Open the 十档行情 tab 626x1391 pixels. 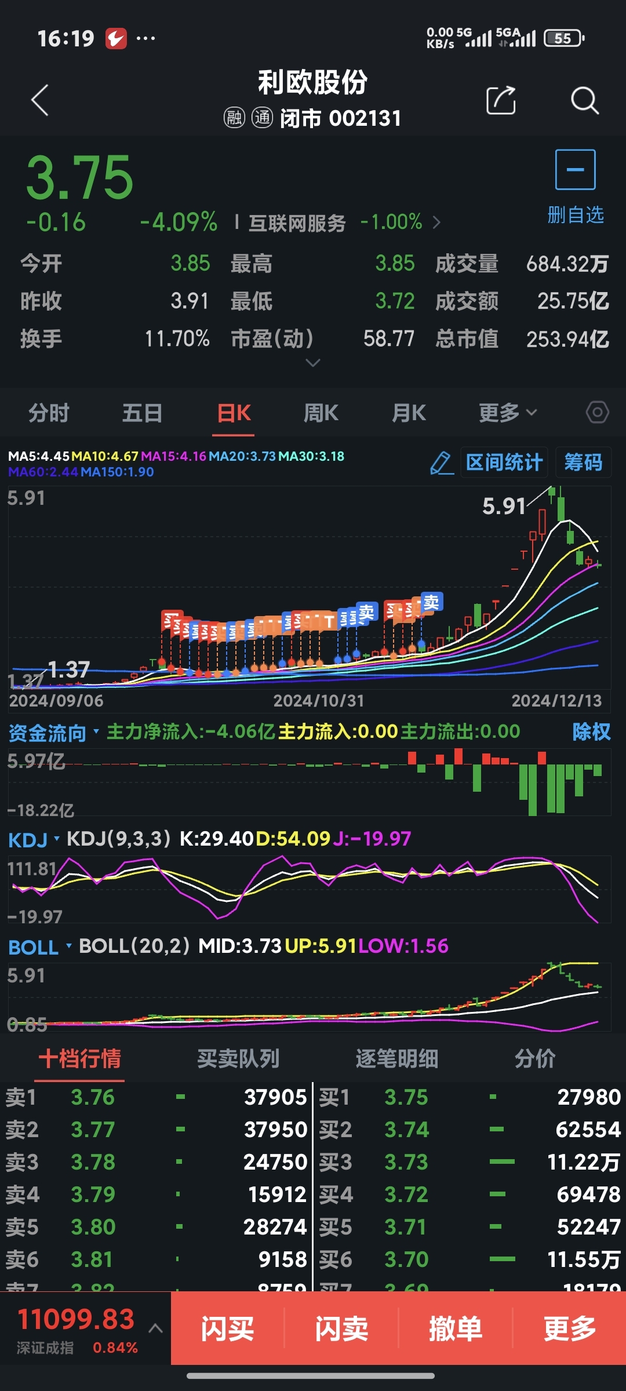coord(79,1059)
